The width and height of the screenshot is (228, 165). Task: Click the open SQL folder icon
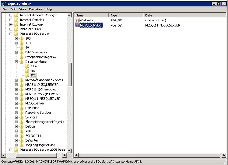click(28, 75)
